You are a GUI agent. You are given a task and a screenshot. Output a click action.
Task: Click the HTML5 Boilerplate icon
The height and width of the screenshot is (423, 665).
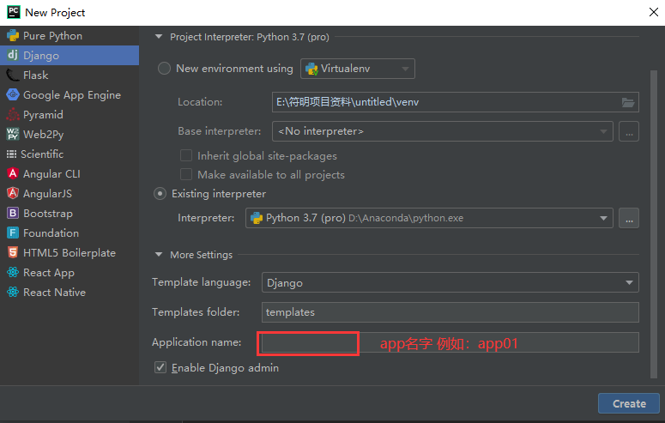tap(13, 252)
